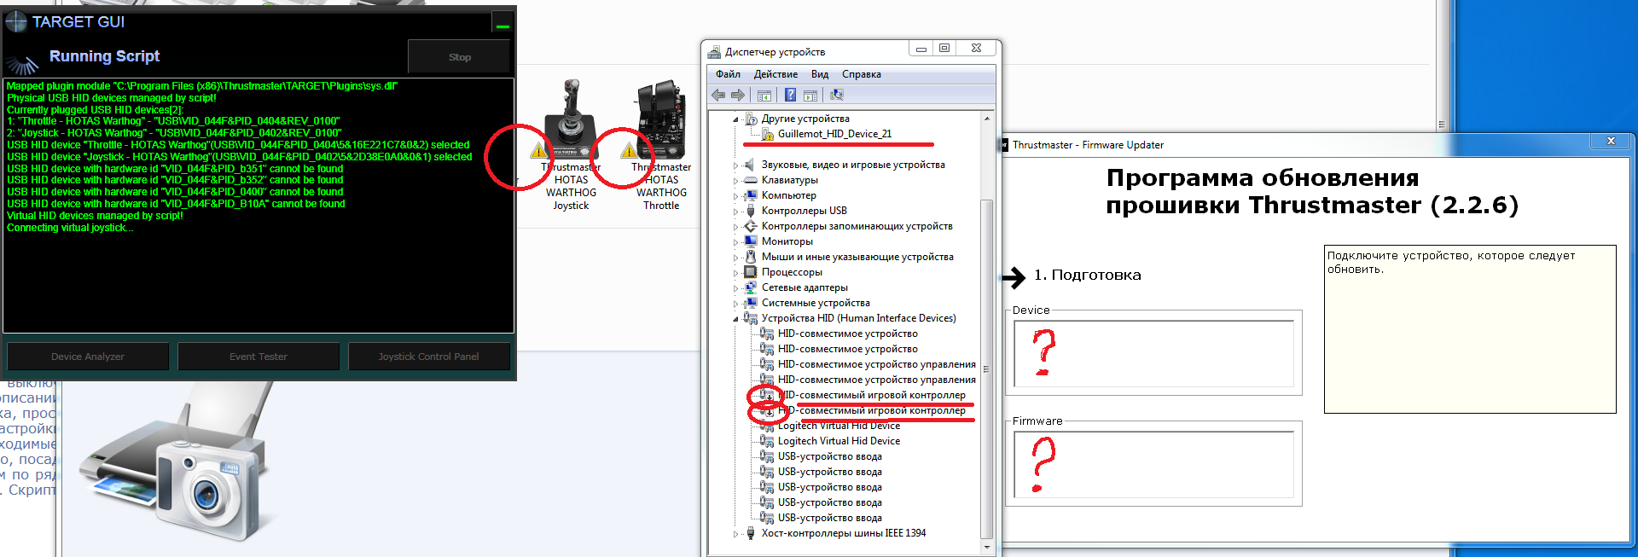Click the 'Connecting virtual joystick...' log line

point(70,228)
